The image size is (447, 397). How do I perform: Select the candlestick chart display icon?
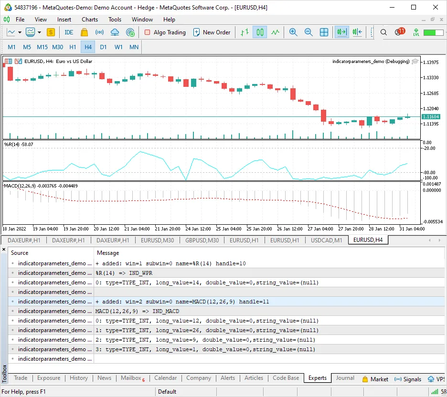tap(259, 32)
